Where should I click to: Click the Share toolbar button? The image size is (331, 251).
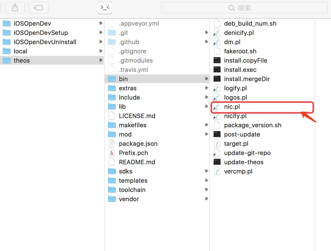click(x=15, y=8)
